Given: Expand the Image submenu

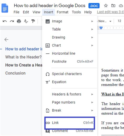Looking at the screenshot, I should click(x=70, y=21).
